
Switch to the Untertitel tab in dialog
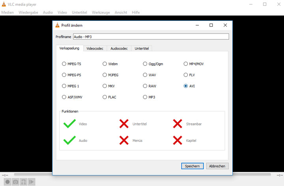click(142, 48)
